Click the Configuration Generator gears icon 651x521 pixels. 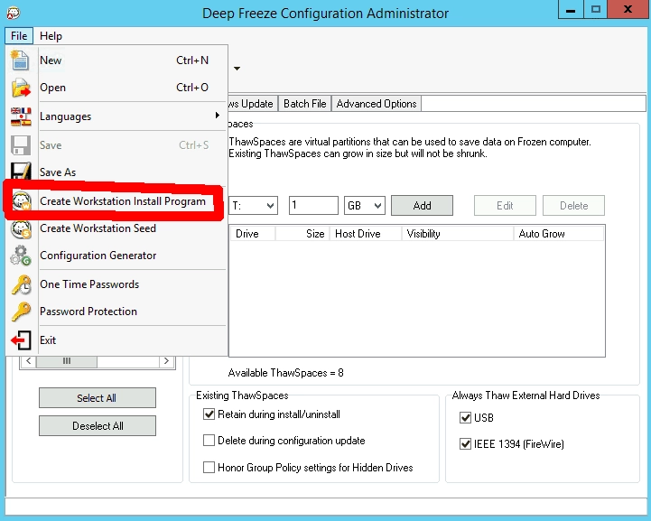pyautogui.click(x=21, y=256)
